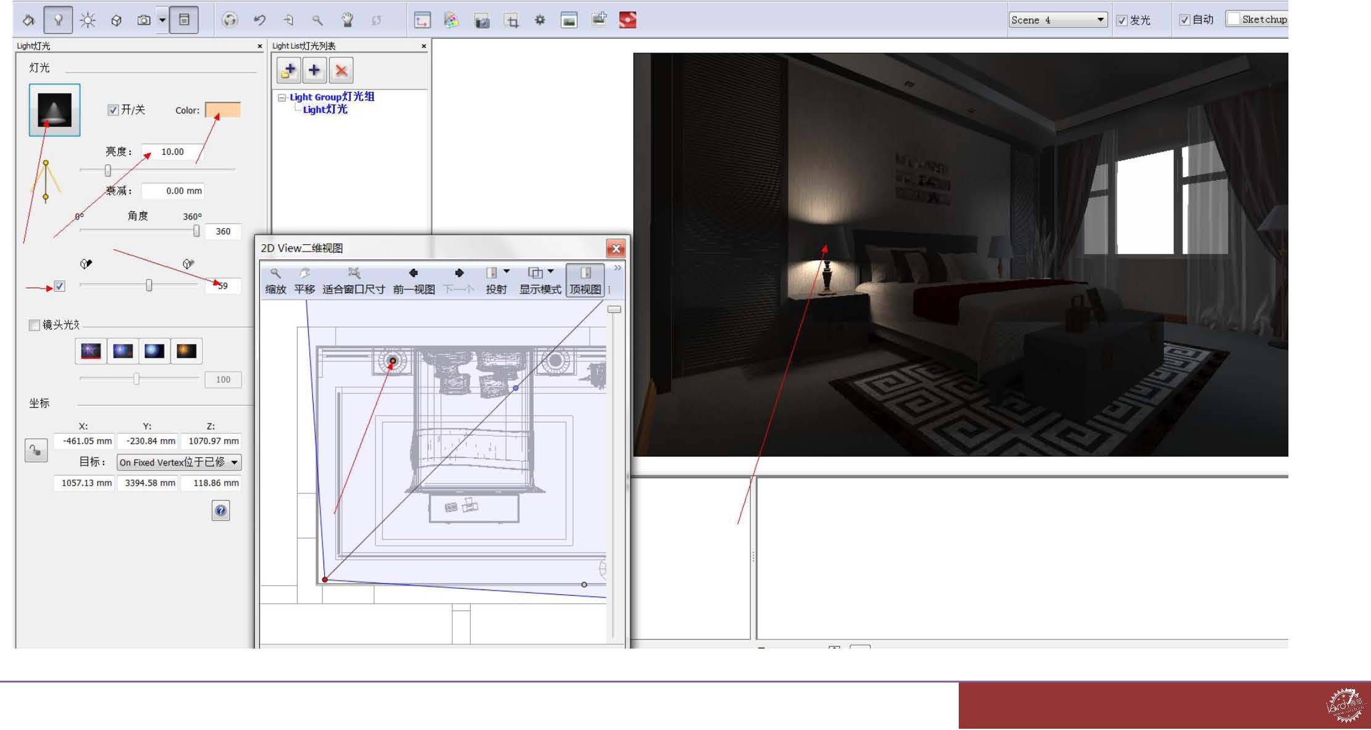Open the gear settings icon
This screenshot has width=1371, height=730.
540,20
